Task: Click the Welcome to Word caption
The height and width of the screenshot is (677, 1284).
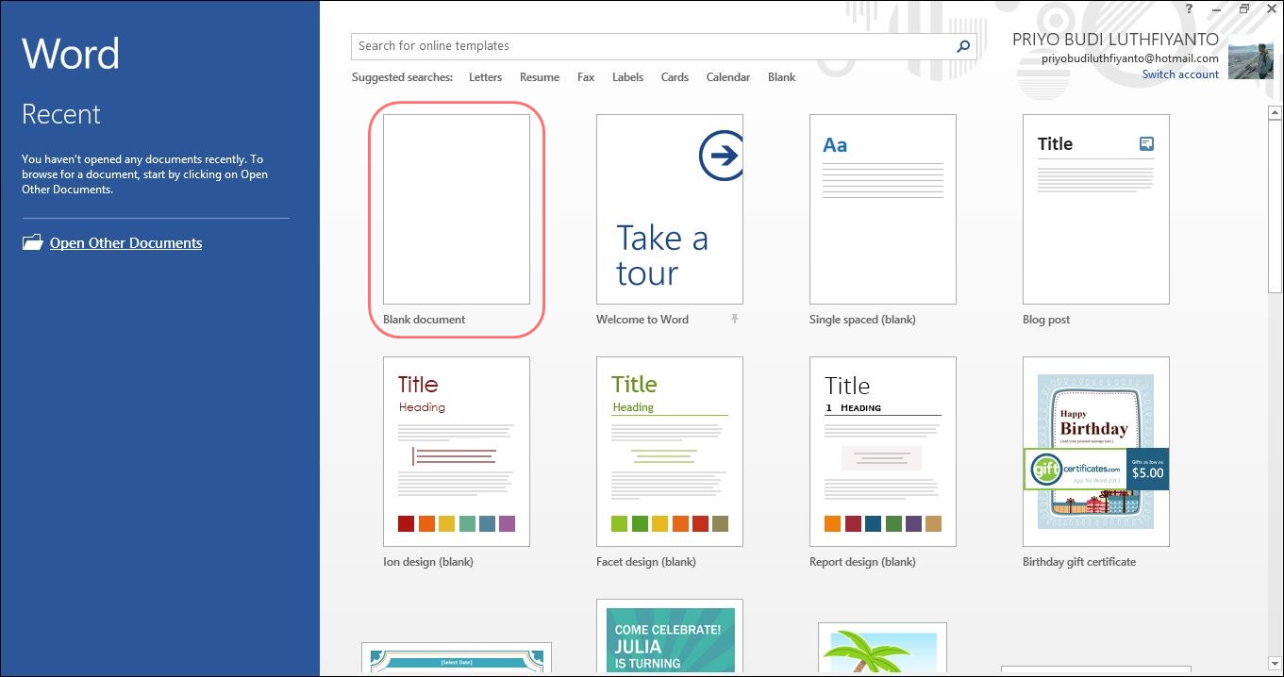Action: pyautogui.click(x=642, y=320)
